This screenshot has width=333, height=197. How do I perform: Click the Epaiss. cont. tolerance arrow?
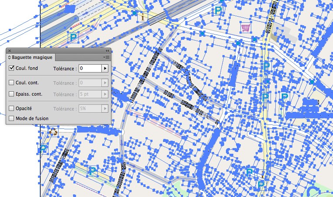pos(104,94)
